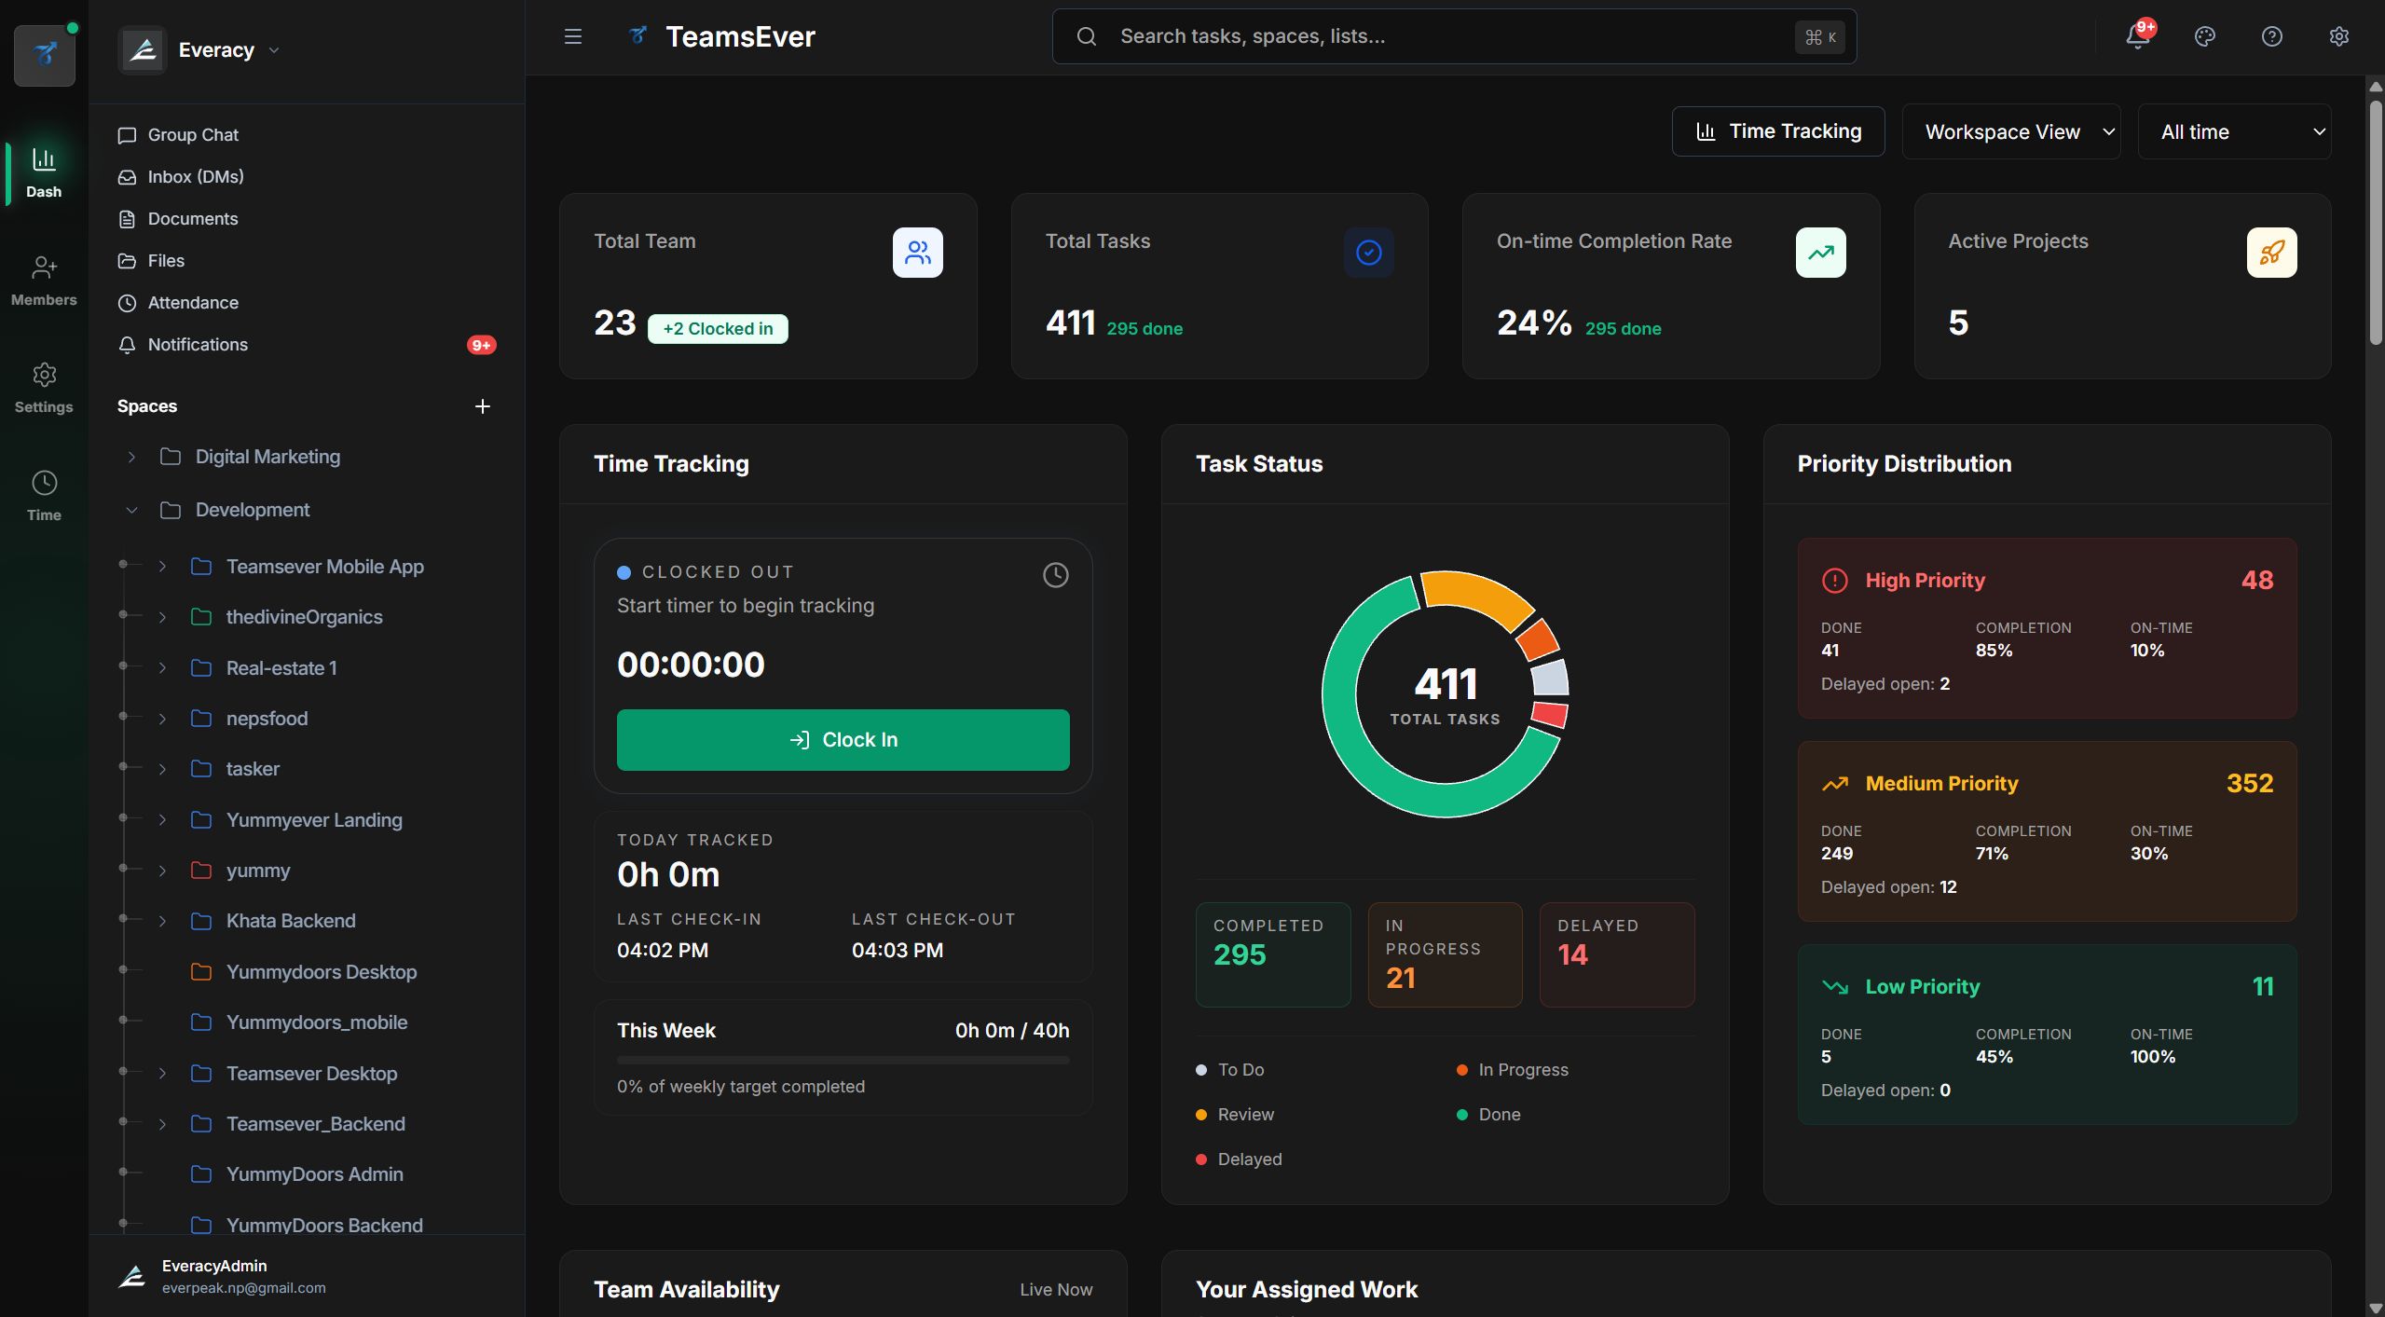
Task: Open Settings in the left rail
Action: (x=44, y=388)
